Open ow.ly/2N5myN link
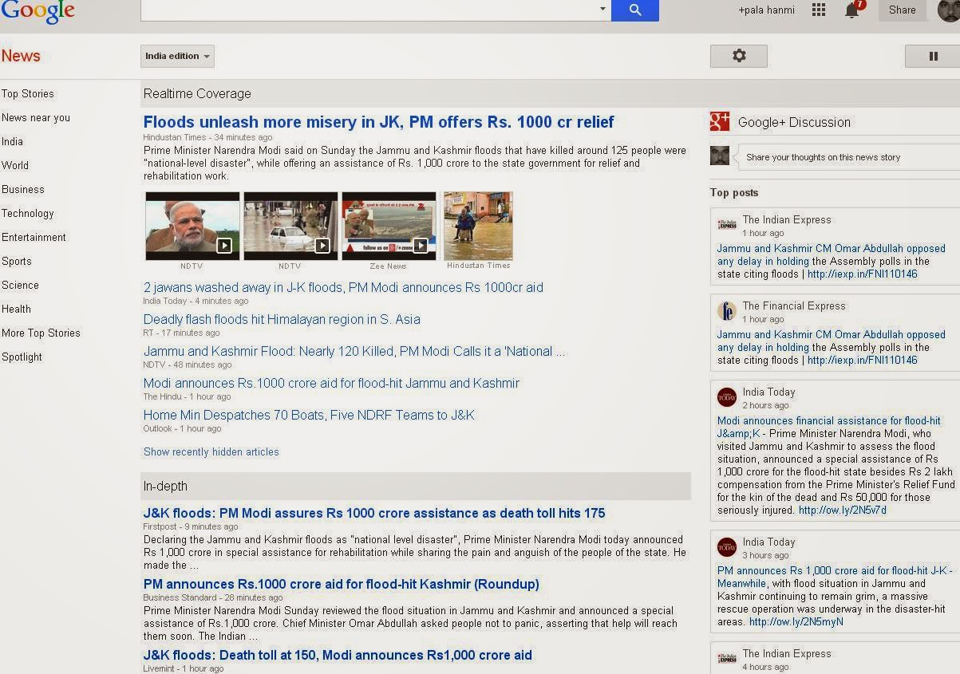 (x=796, y=621)
